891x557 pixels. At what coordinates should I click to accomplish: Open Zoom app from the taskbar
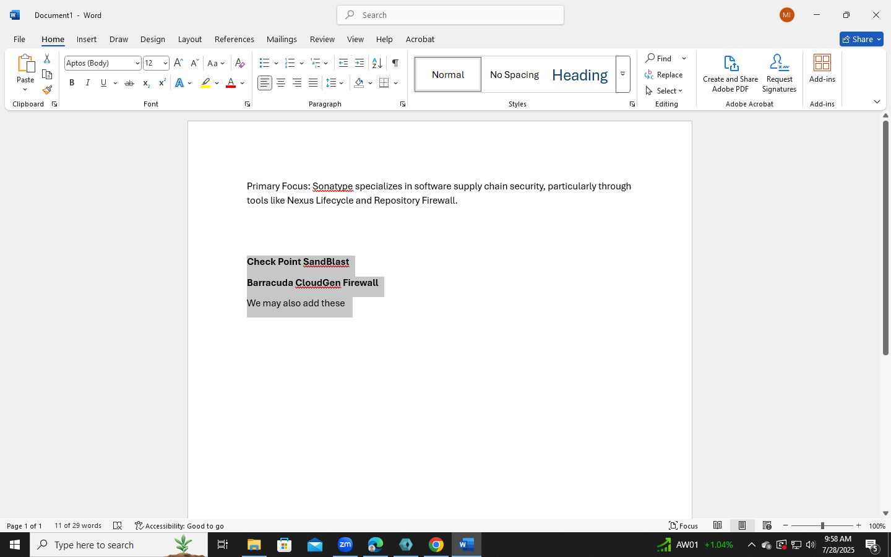(x=345, y=545)
